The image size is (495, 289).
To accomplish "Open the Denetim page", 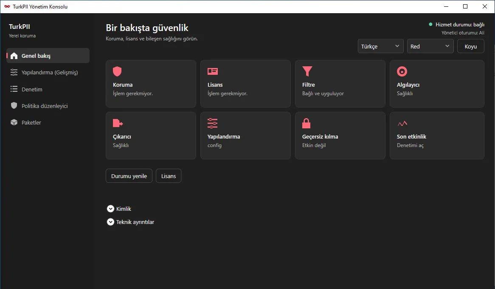I will click(x=48, y=89).
